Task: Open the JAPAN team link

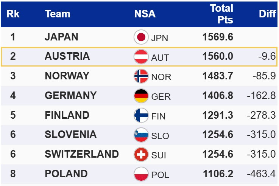Action: click(x=61, y=37)
